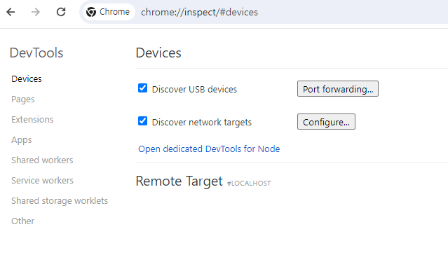Toggle Discover network targets checkbox
This screenshot has width=448, height=255.
pos(142,121)
